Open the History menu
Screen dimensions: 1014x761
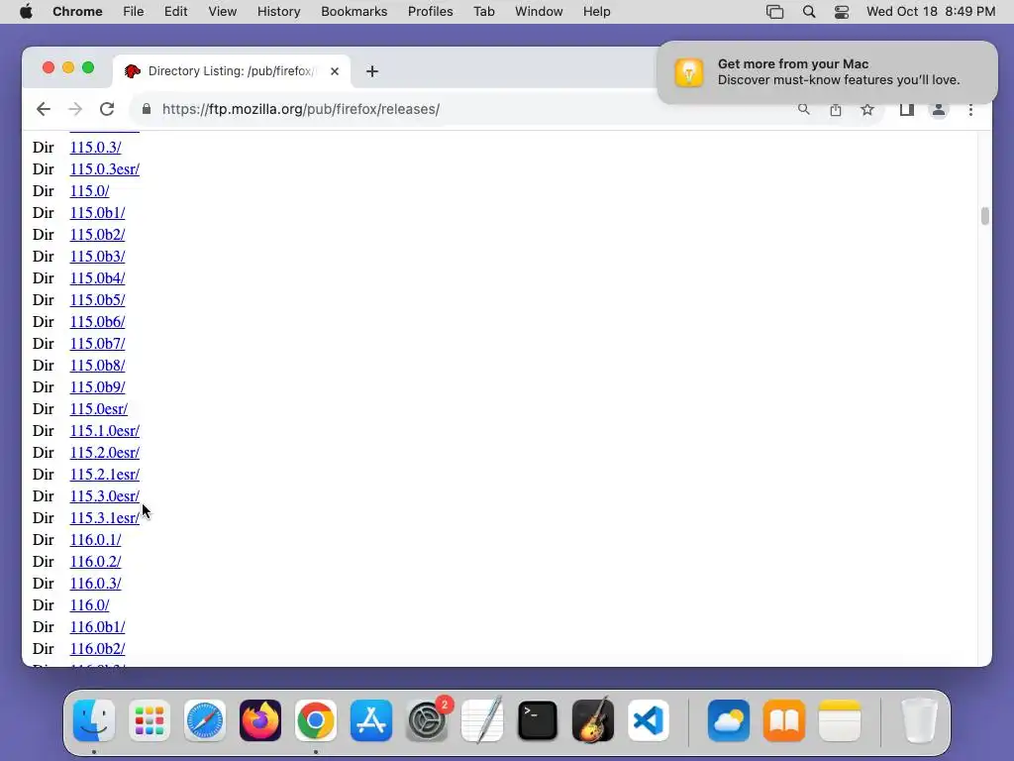click(x=278, y=12)
